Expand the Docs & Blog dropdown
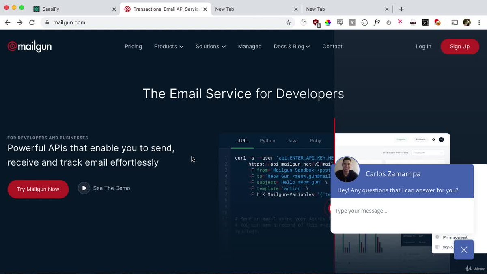487x274 pixels. click(x=292, y=47)
